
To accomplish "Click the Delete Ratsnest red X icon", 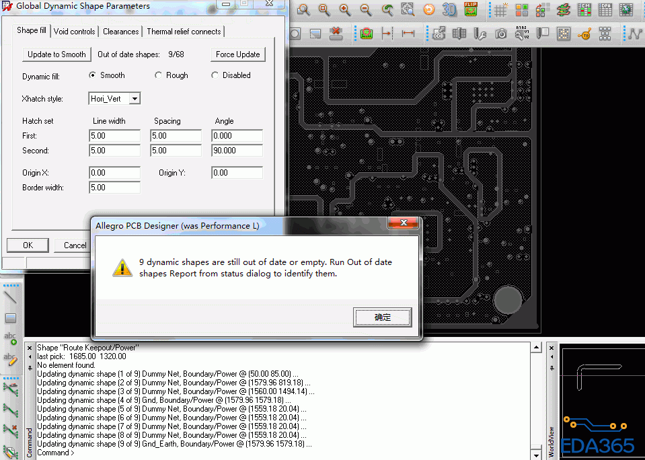I will pyautogui.click(x=10, y=430).
